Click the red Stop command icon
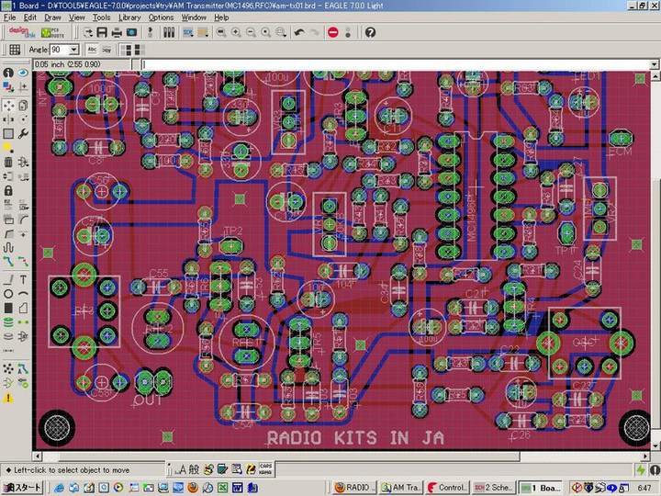 332,32
